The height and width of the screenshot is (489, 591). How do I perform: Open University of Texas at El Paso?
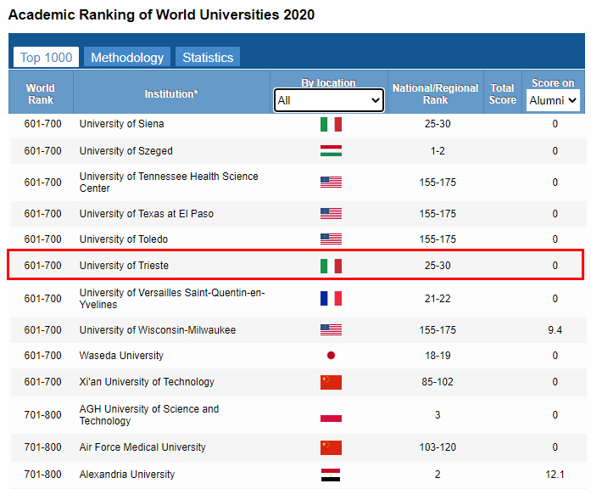147,214
